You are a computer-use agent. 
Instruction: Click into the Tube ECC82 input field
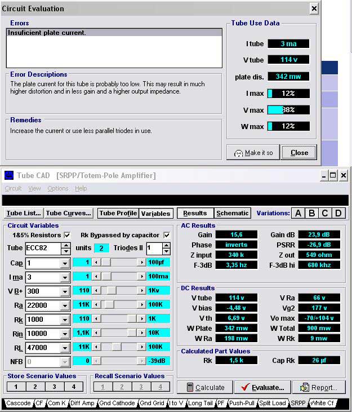click(43, 249)
